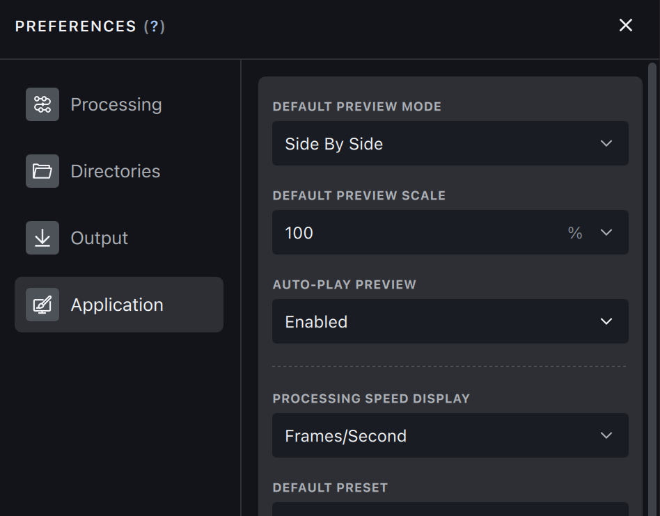Switch to the Processing section label
Image resolution: width=660 pixels, height=516 pixels.
point(116,104)
